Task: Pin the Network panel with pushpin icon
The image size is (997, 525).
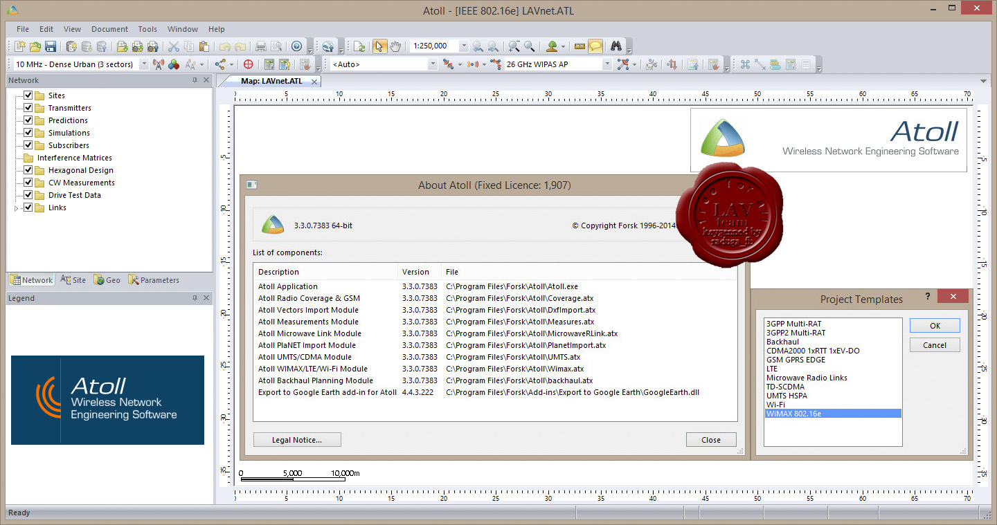Action: click(195, 80)
